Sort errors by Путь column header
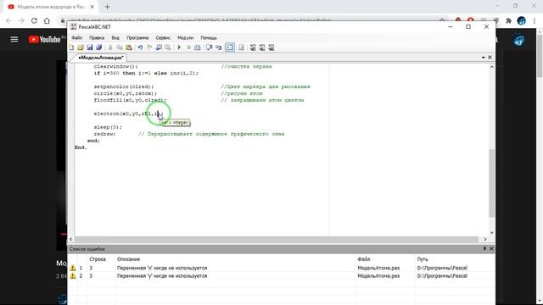 click(423, 259)
